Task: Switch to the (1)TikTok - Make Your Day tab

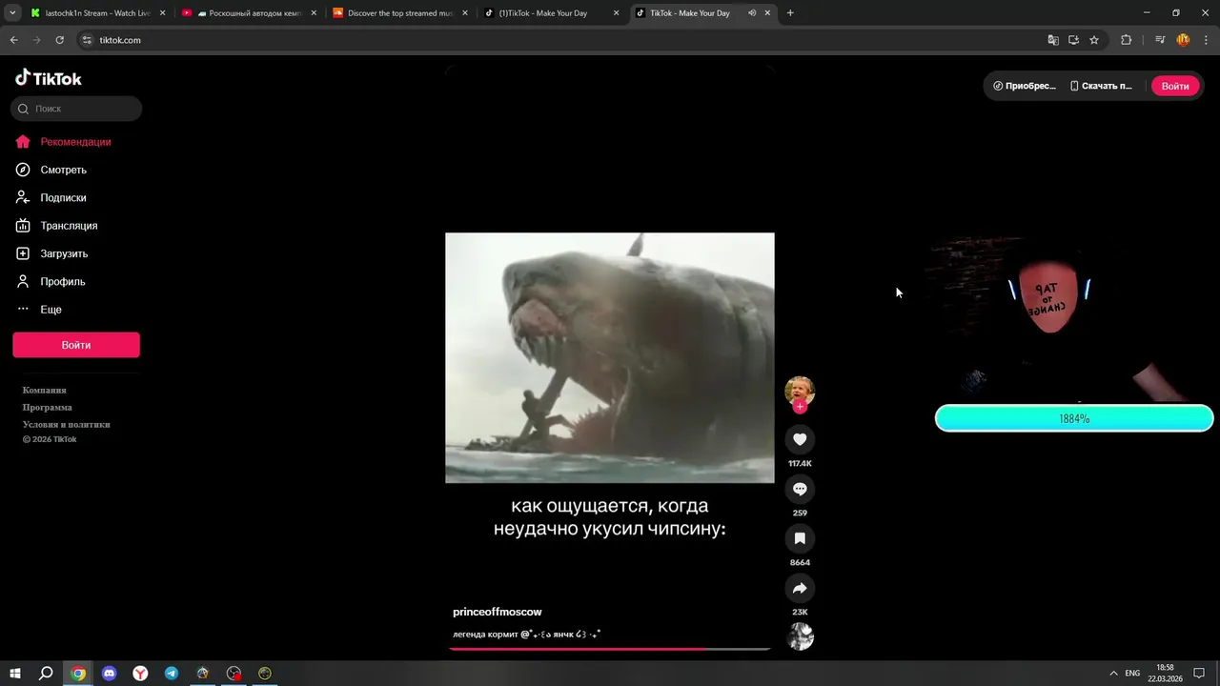Action: (551, 13)
